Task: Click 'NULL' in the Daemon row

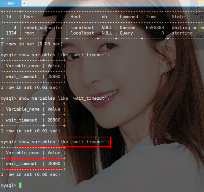Action: coord(107,28)
